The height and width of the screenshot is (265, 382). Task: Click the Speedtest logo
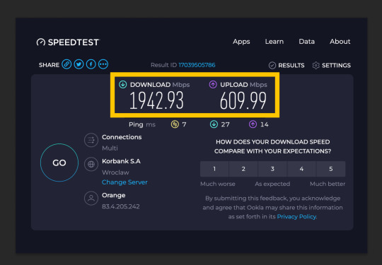pos(68,42)
